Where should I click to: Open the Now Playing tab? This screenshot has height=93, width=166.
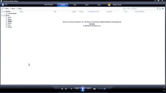point(49,5)
